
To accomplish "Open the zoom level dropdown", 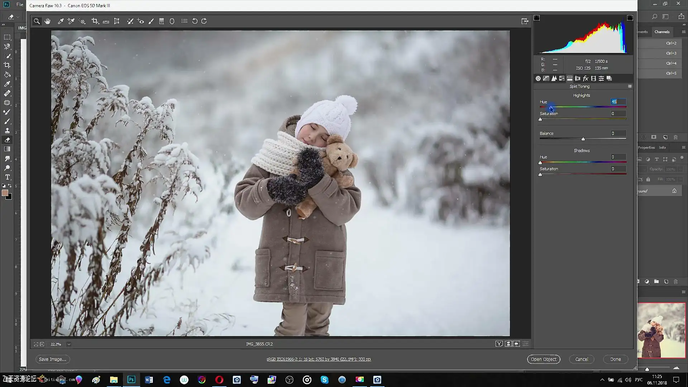I will (69, 344).
